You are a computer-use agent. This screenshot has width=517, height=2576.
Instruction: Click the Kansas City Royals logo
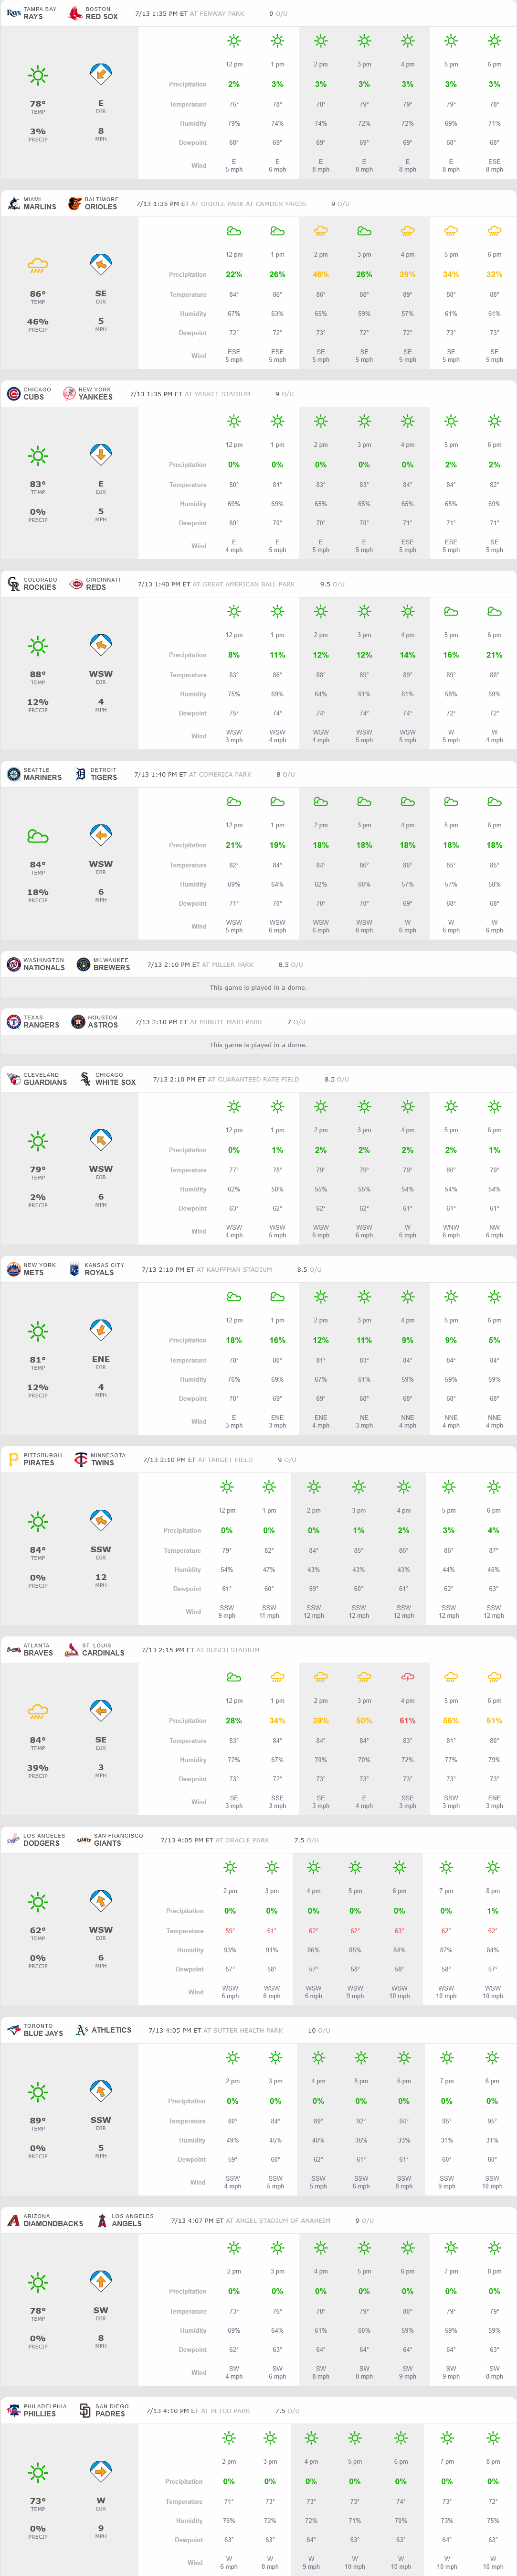pos(74,1269)
